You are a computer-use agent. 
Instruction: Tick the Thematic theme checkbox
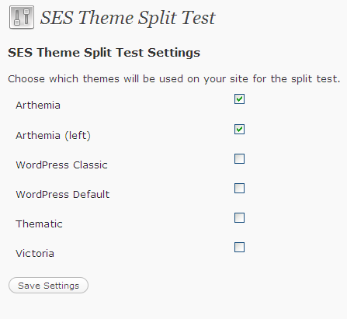point(239,218)
